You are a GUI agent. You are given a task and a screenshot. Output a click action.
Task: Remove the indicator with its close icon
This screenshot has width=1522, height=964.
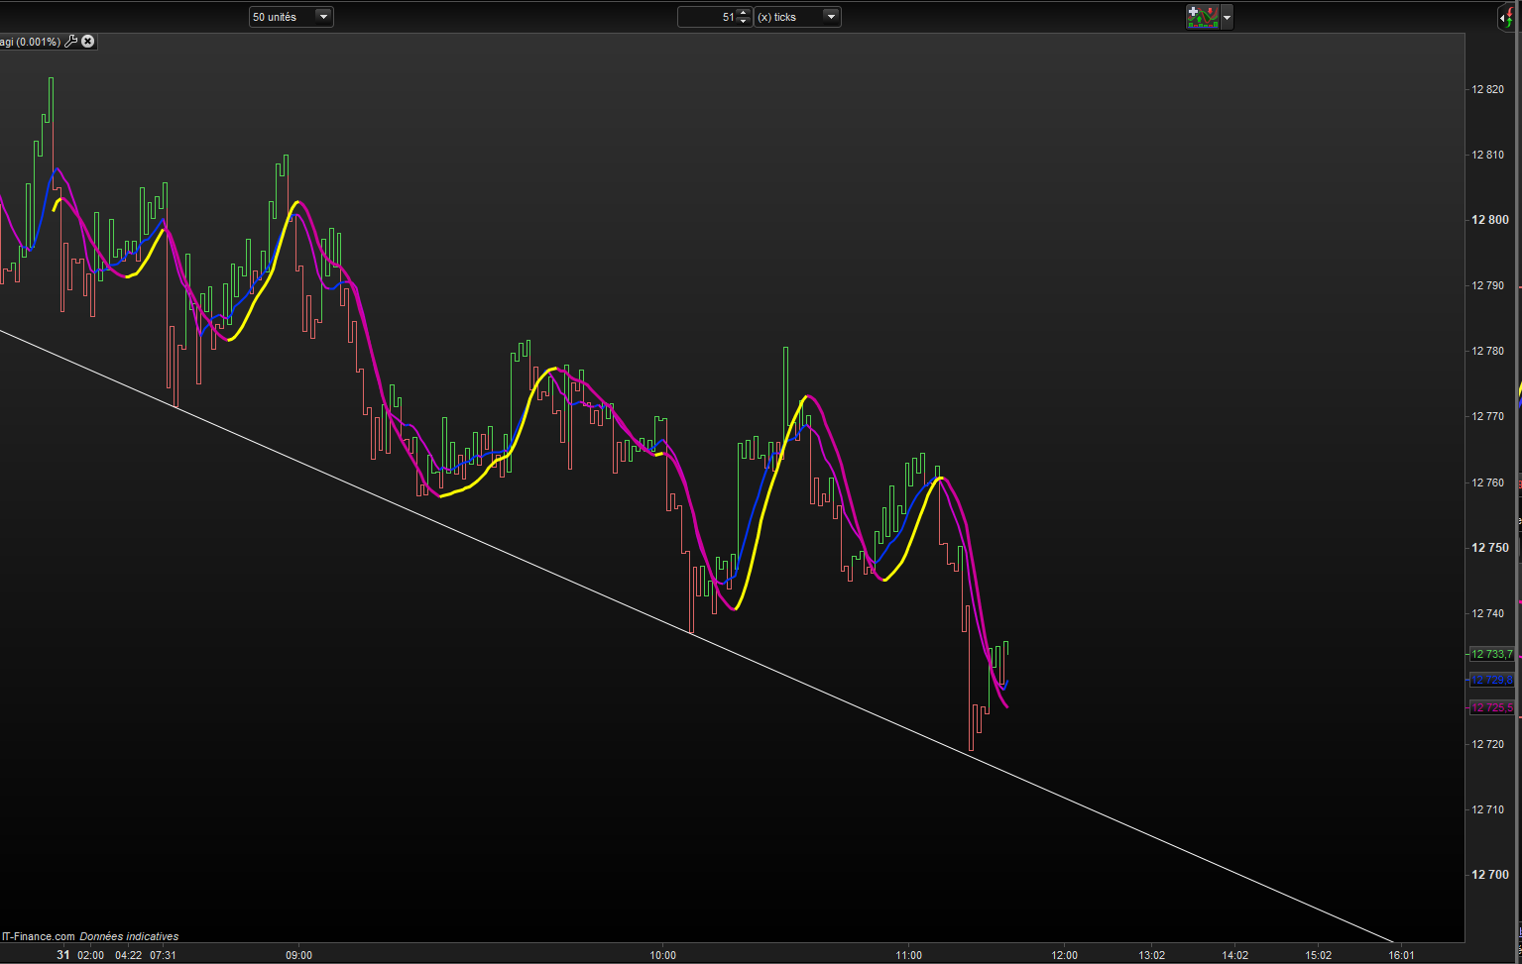pyautogui.click(x=87, y=42)
